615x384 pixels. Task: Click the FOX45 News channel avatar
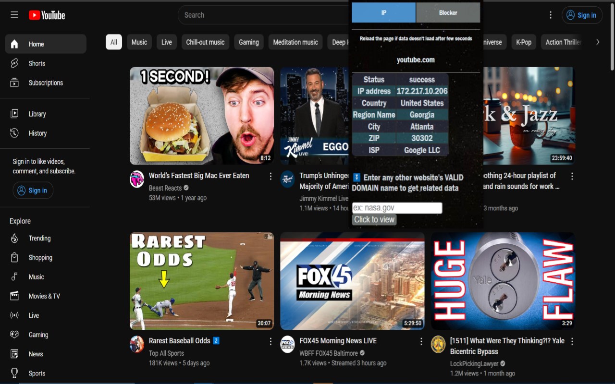click(x=287, y=344)
